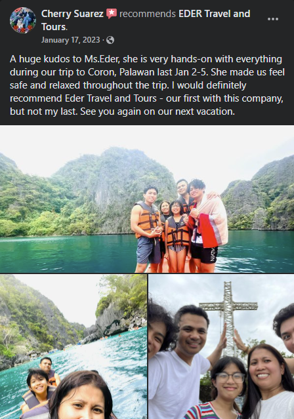Click the word 'recommends' in the post header
This screenshot has height=419, width=294.
(148, 14)
